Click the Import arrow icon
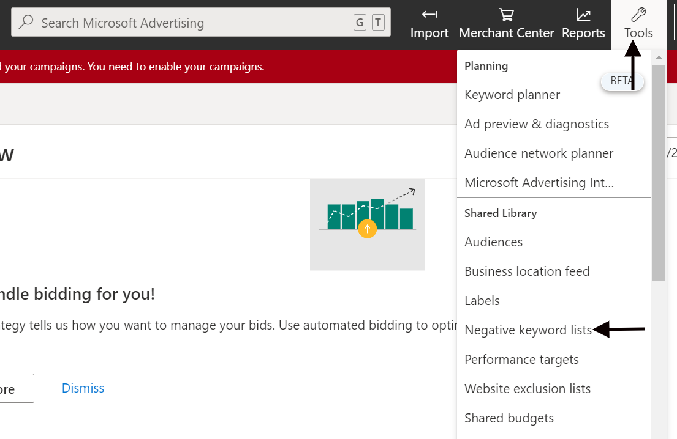 (429, 15)
